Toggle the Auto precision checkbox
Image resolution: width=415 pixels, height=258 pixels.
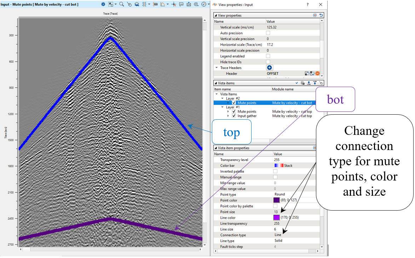pos(268,33)
